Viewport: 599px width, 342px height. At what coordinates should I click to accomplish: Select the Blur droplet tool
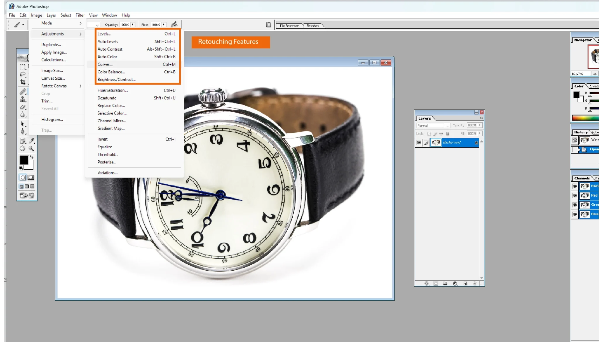23,115
